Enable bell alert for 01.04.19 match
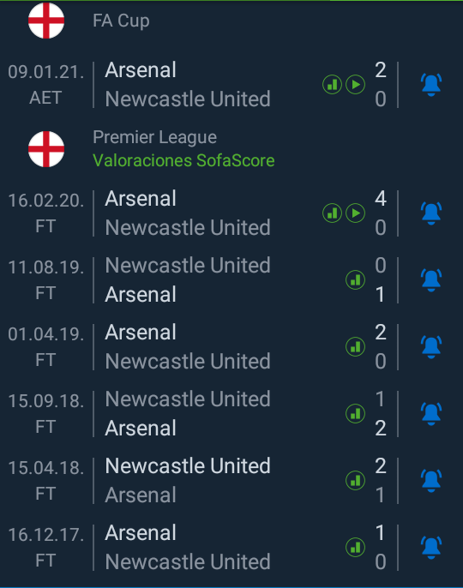Image resolution: width=463 pixels, height=588 pixels. pyautogui.click(x=431, y=346)
